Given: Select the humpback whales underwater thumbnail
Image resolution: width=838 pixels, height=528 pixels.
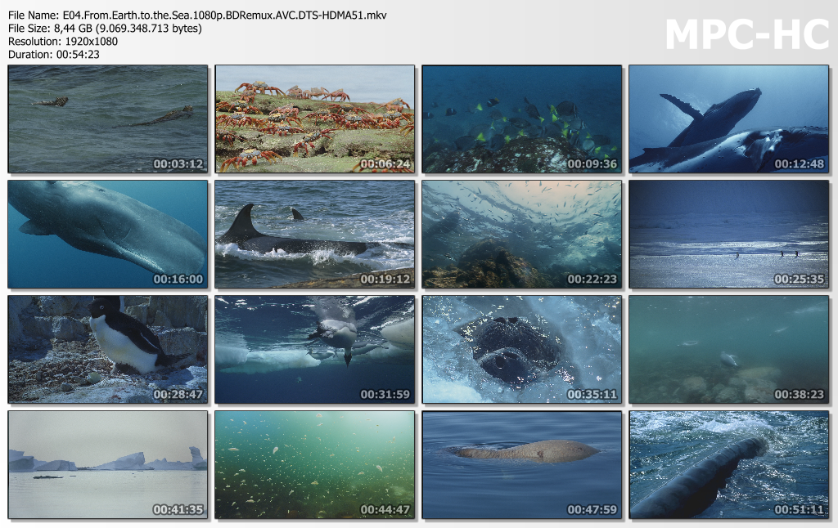Looking at the screenshot, I should 729,119.
